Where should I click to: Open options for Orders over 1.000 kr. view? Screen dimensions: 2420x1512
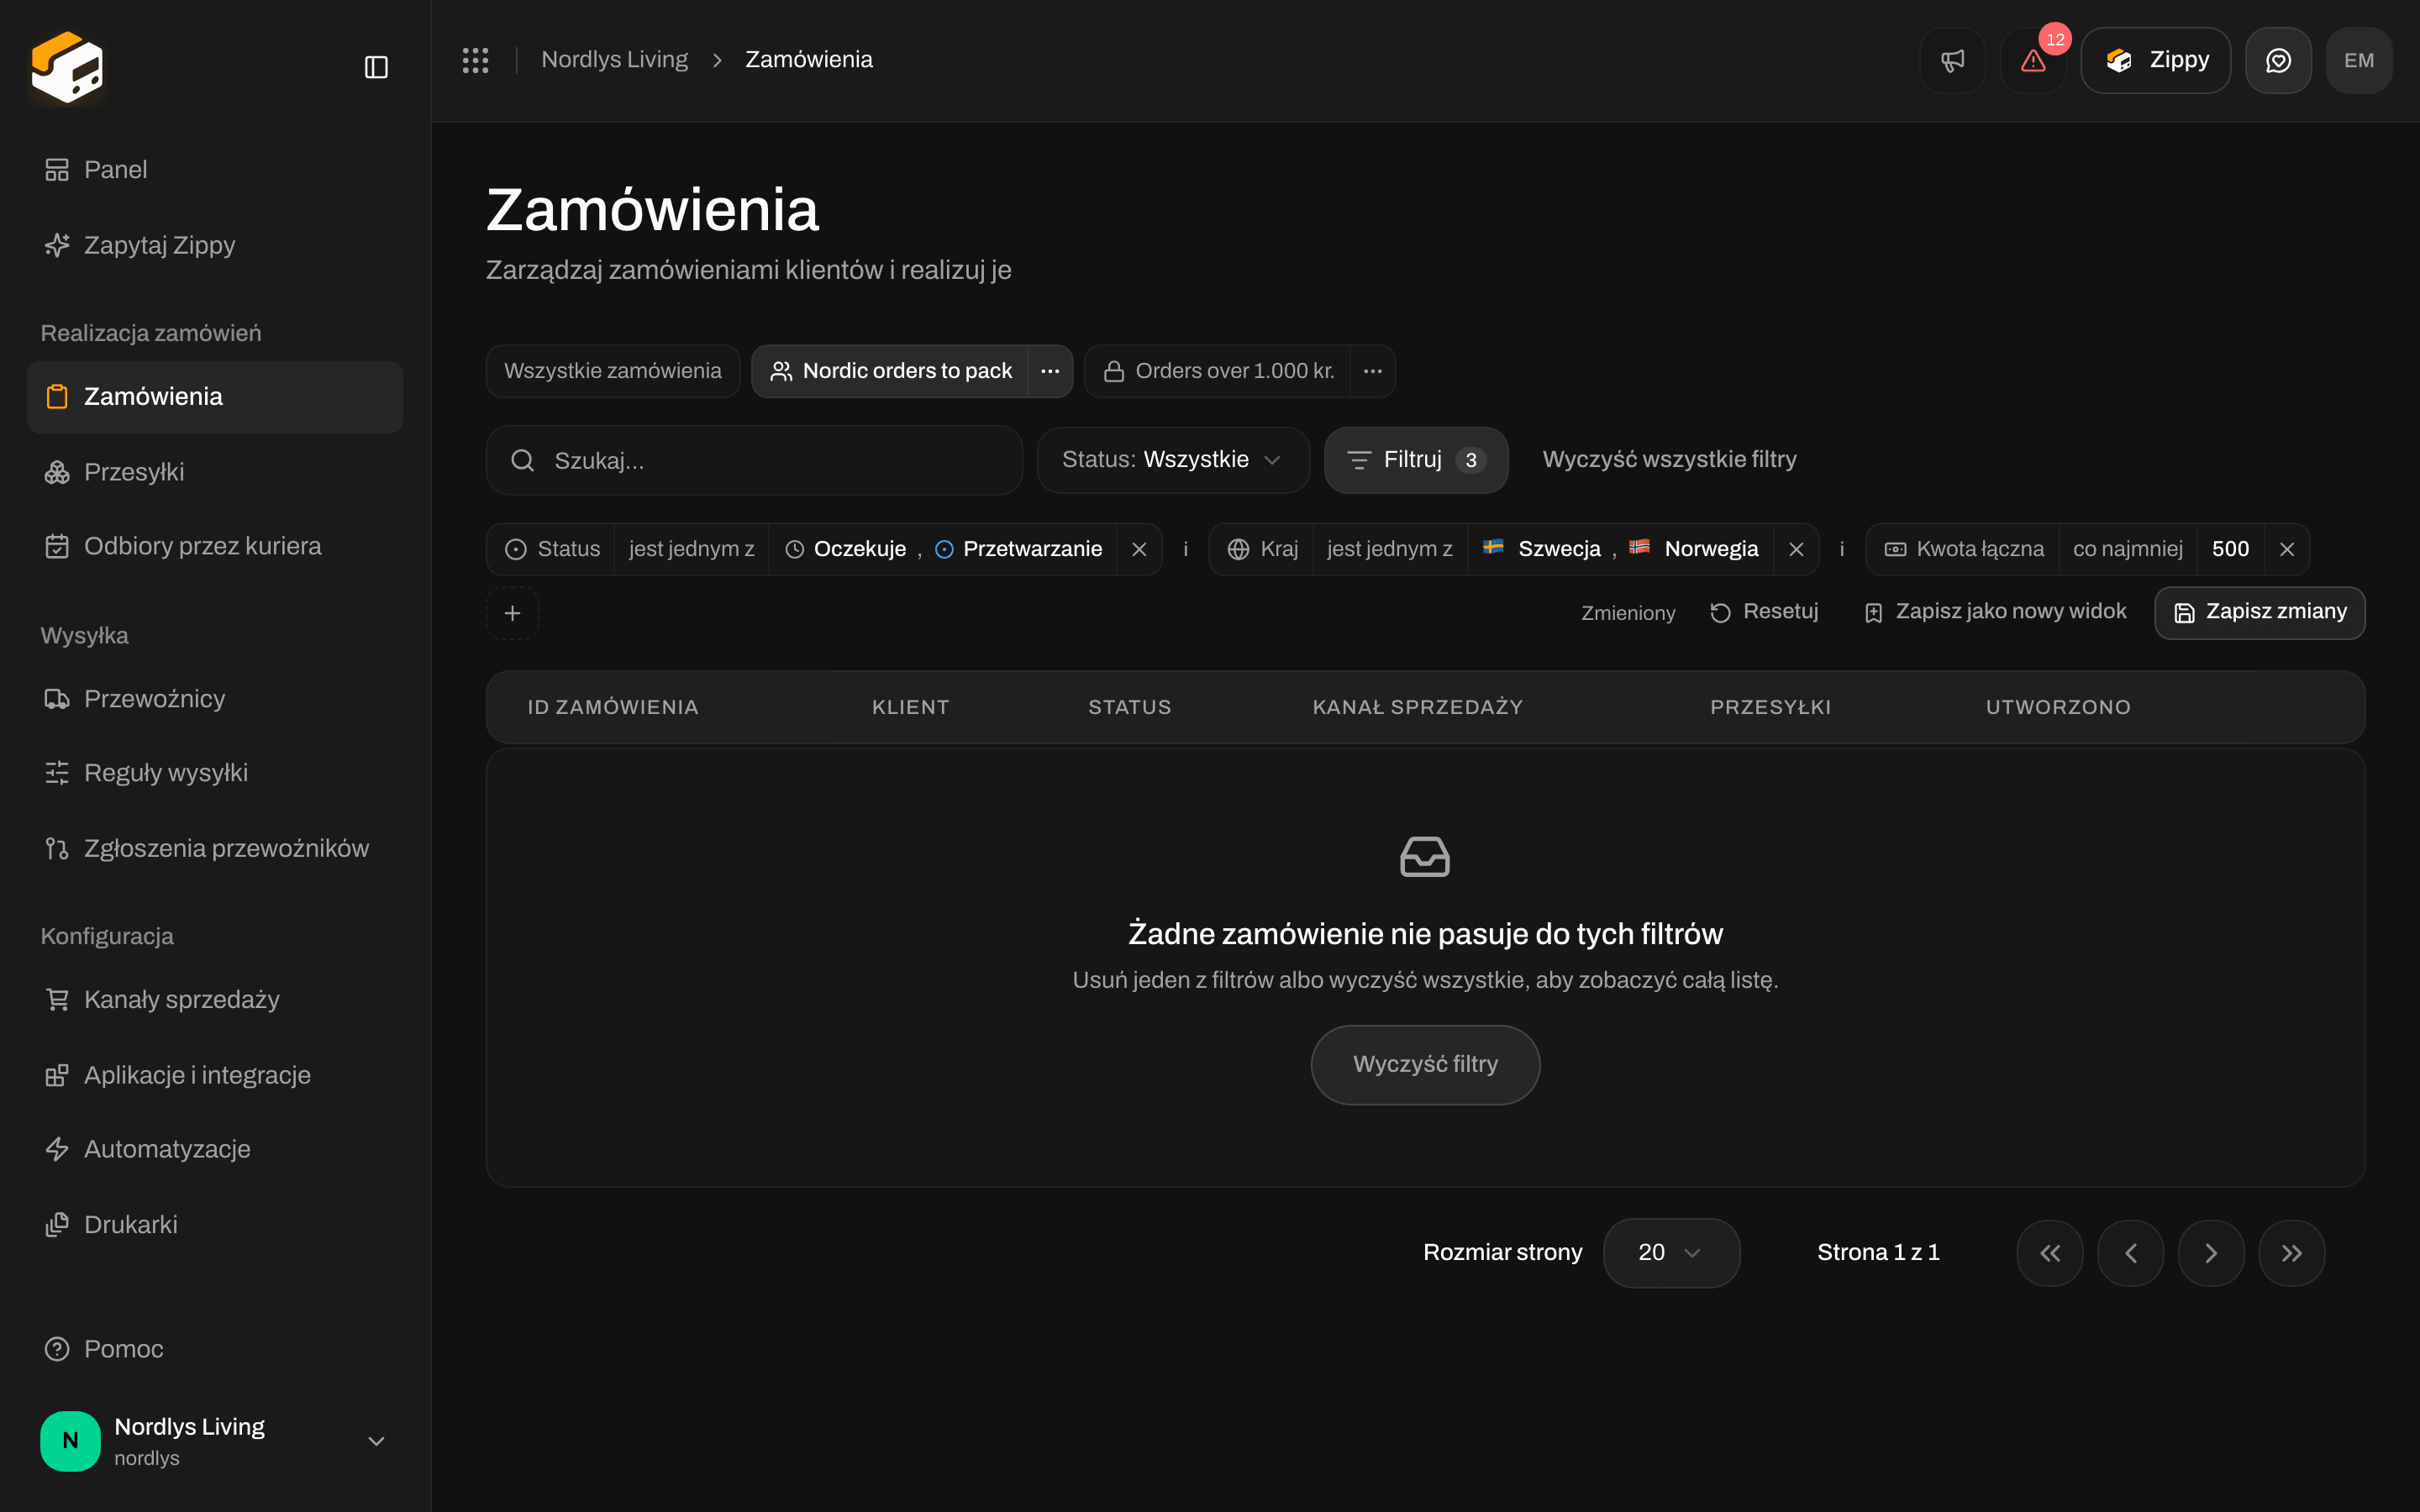pos(1373,371)
